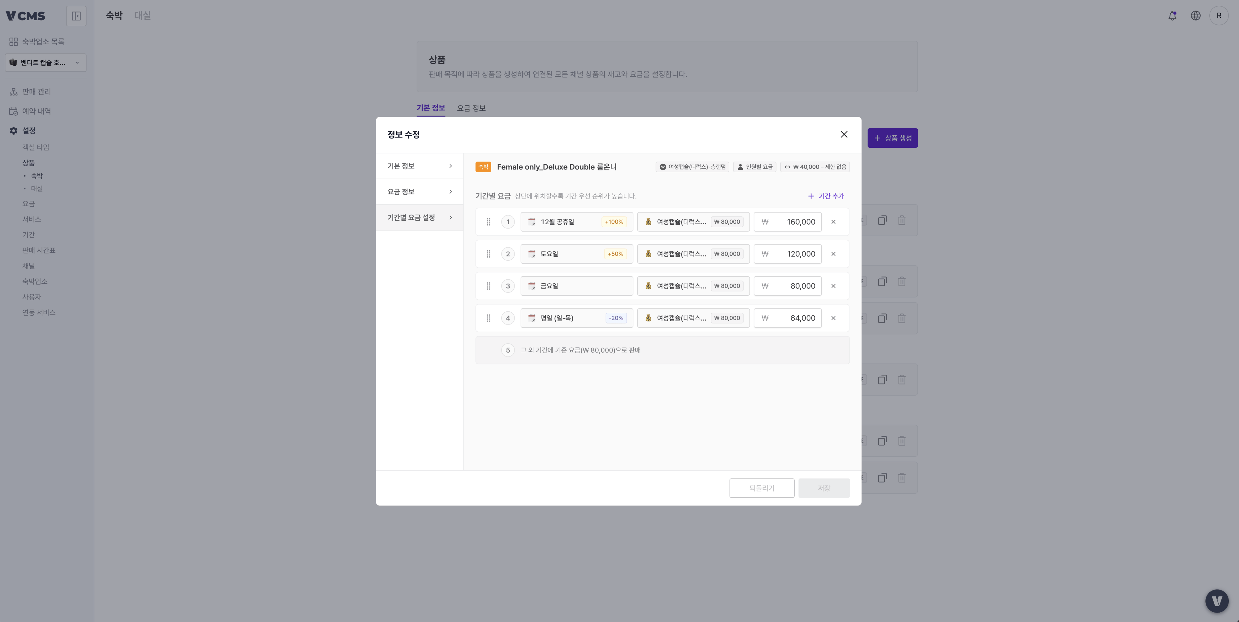Screen dimensions: 1239x622
Task: Collapse the sidebar with the panel icon
Action: pos(76,16)
